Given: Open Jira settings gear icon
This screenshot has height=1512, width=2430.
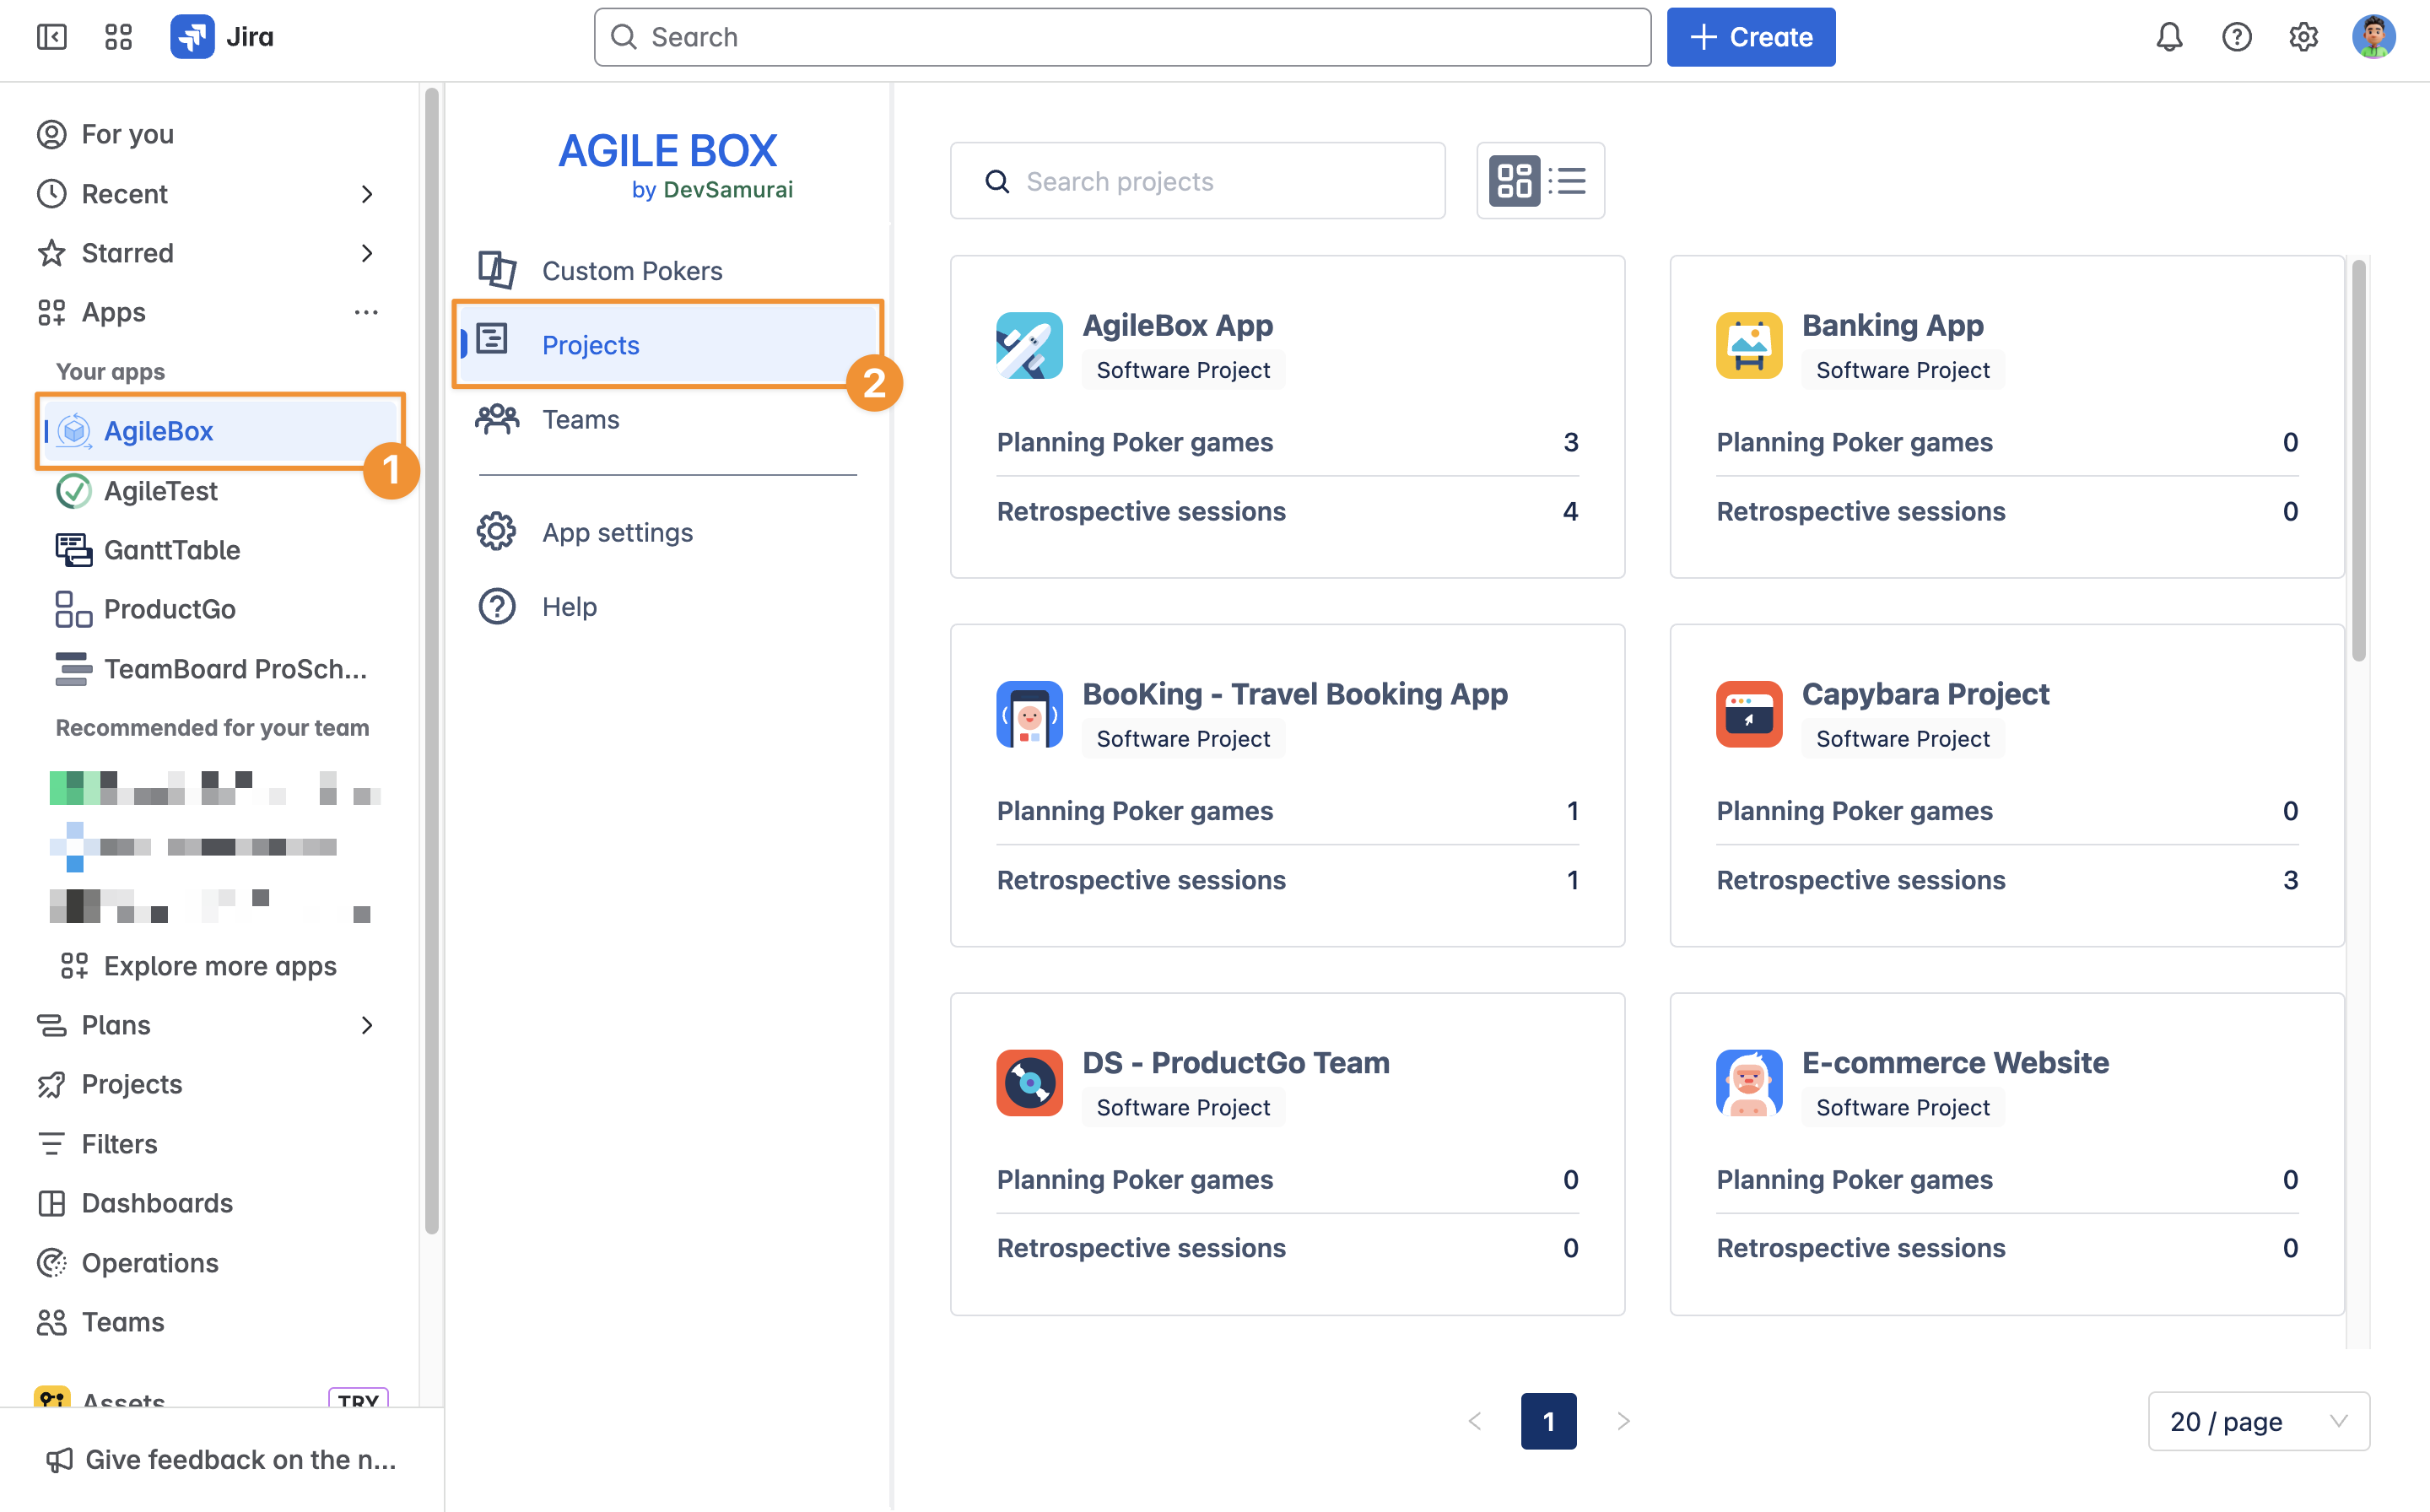Looking at the screenshot, I should point(2303,37).
